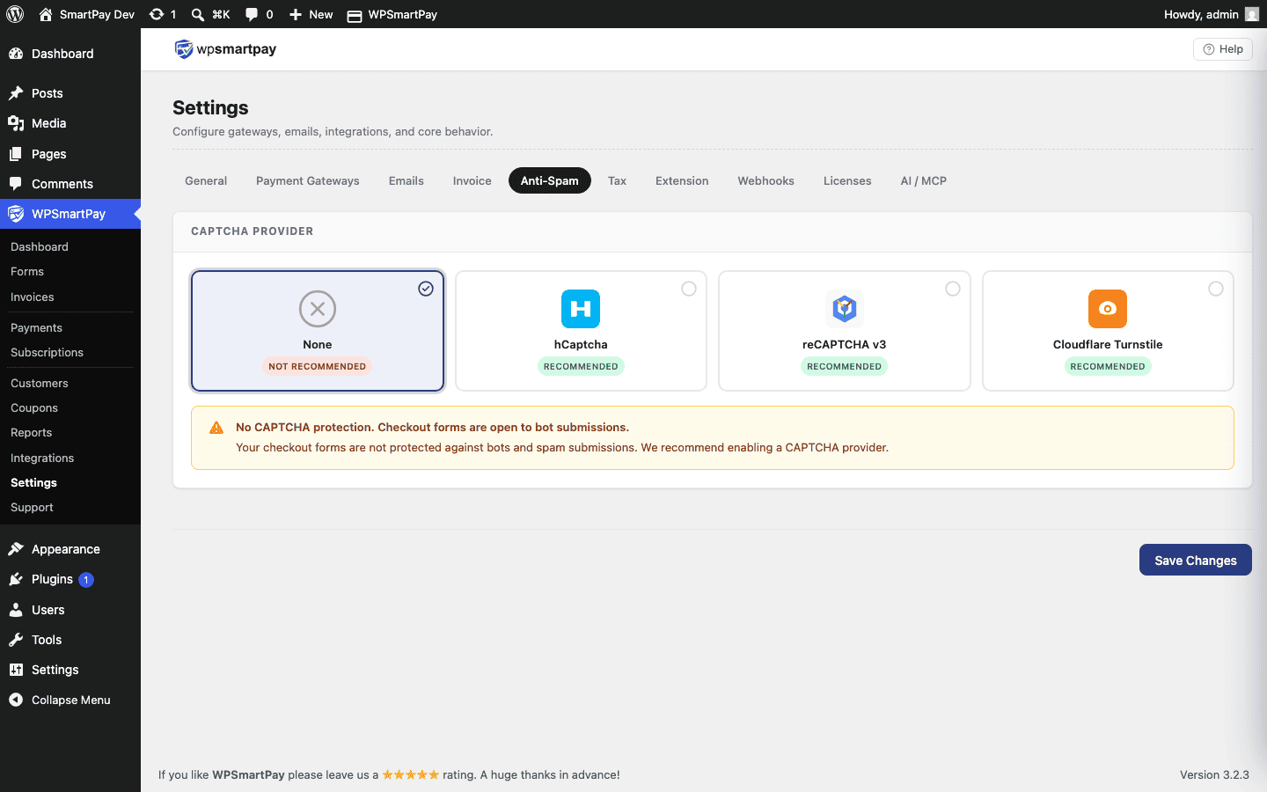The image size is (1267, 792).
Task: Click the Save Changes button
Action: coord(1196,560)
